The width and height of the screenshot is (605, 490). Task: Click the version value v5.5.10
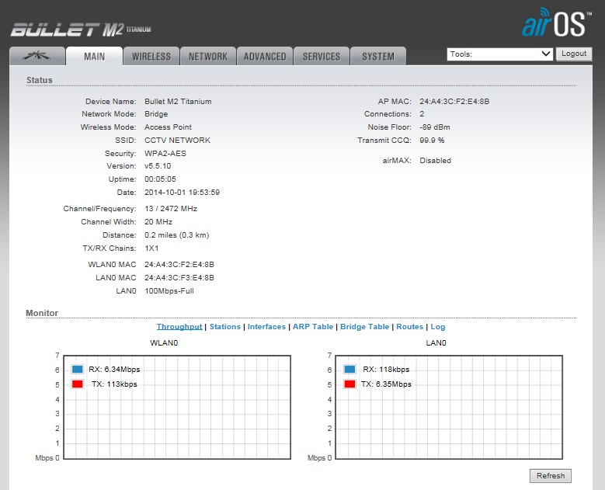[158, 166]
